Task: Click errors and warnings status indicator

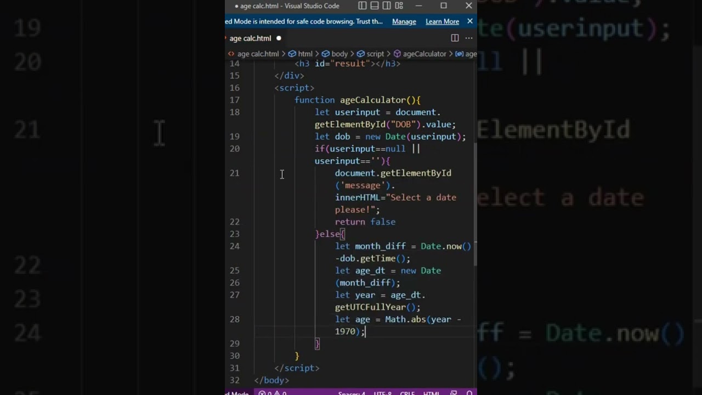Action: [273, 393]
